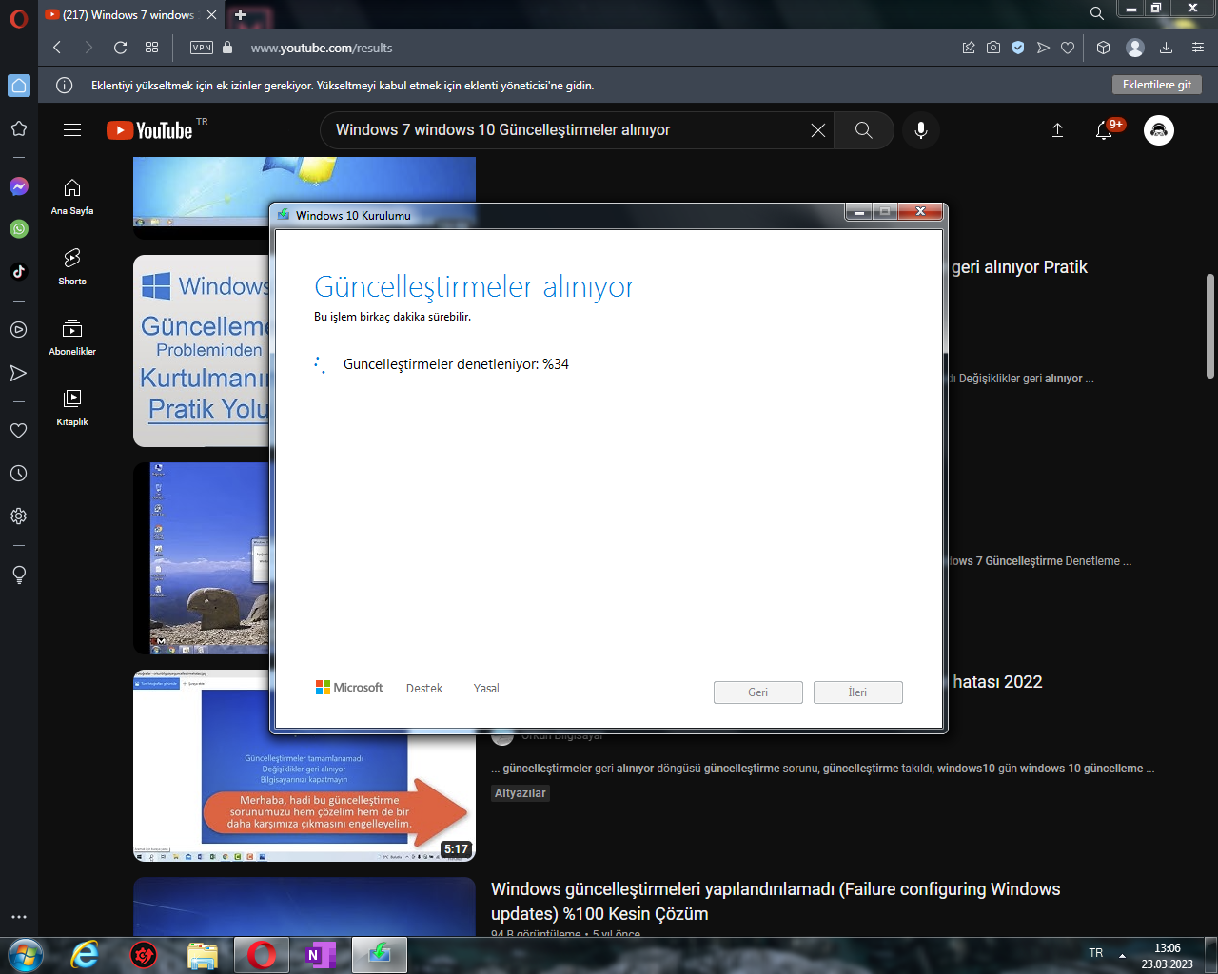
Task: Open the taskbar clock showing 13:06
Action: pos(1168,956)
